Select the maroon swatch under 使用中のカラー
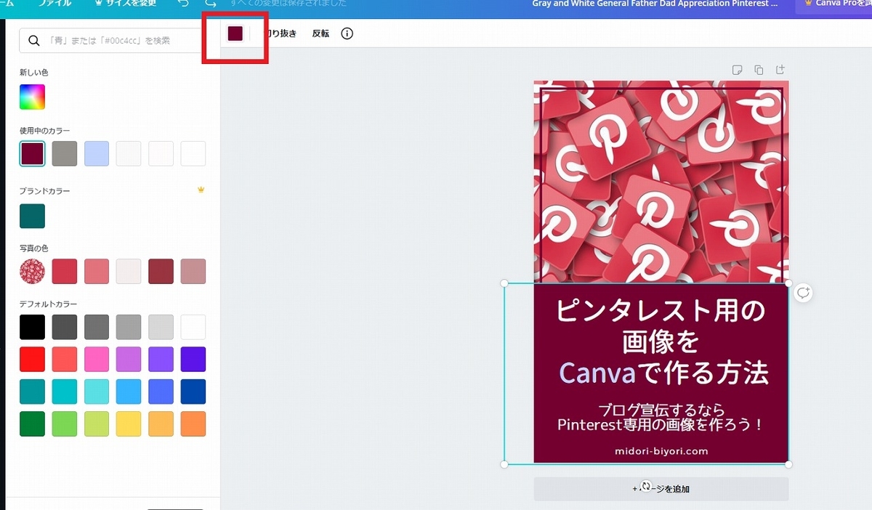This screenshot has width=872, height=510. click(x=32, y=153)
